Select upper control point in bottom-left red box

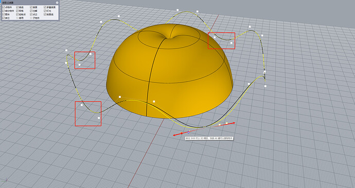pos(82,105)
